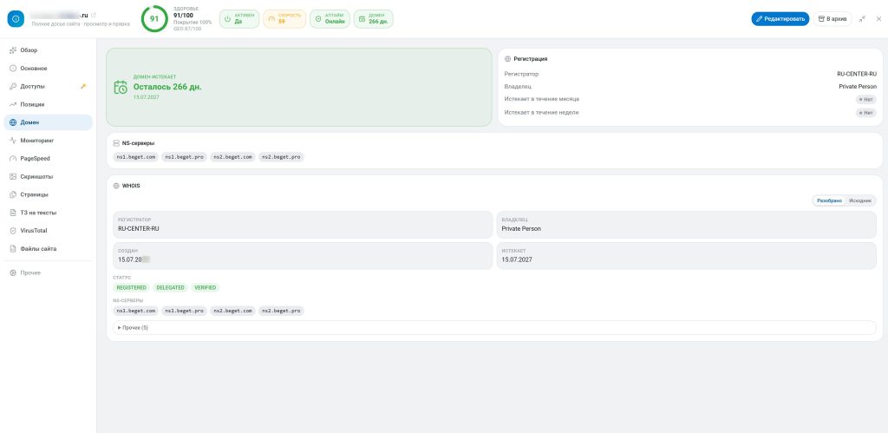Click the key icon next to Доступы
The image size is (888, 433).
click(x=83, y=87)
